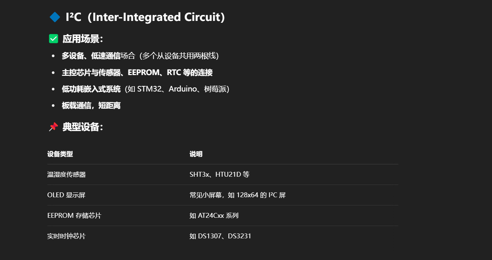Click the bullet mentioning EEPROM、RTC 等的连接
This screenshot has height=260, width=492.
pos(137,72)
